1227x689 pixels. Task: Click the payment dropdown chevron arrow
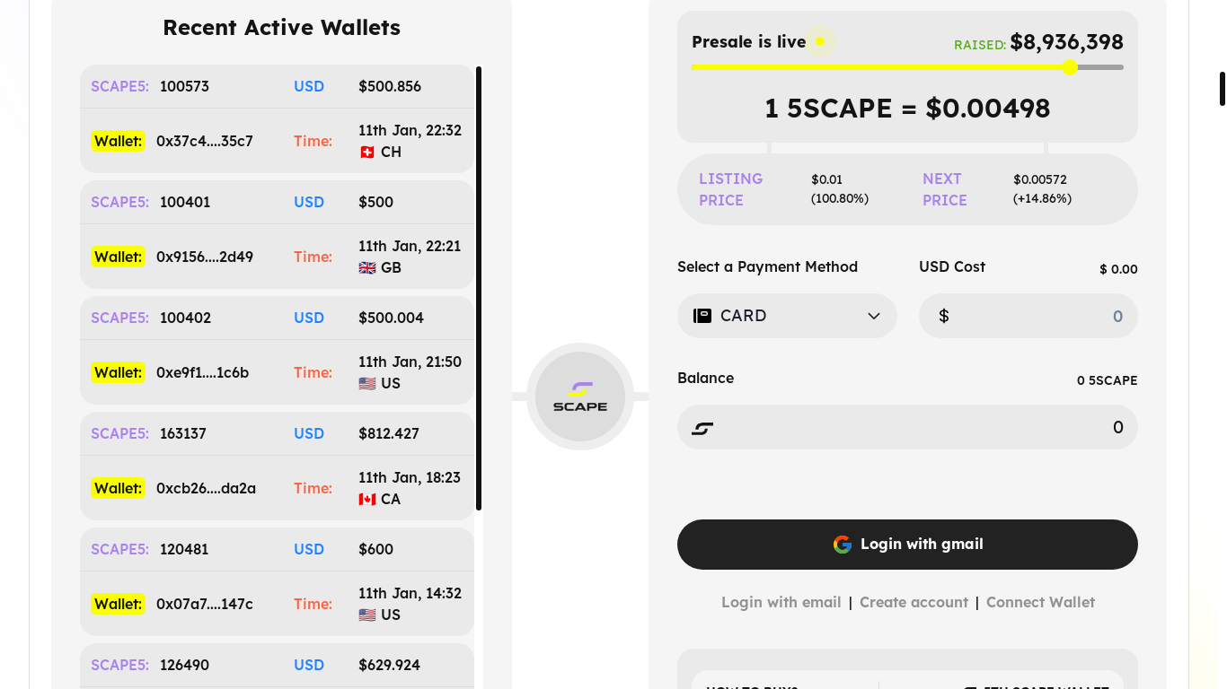click(874, 316)
